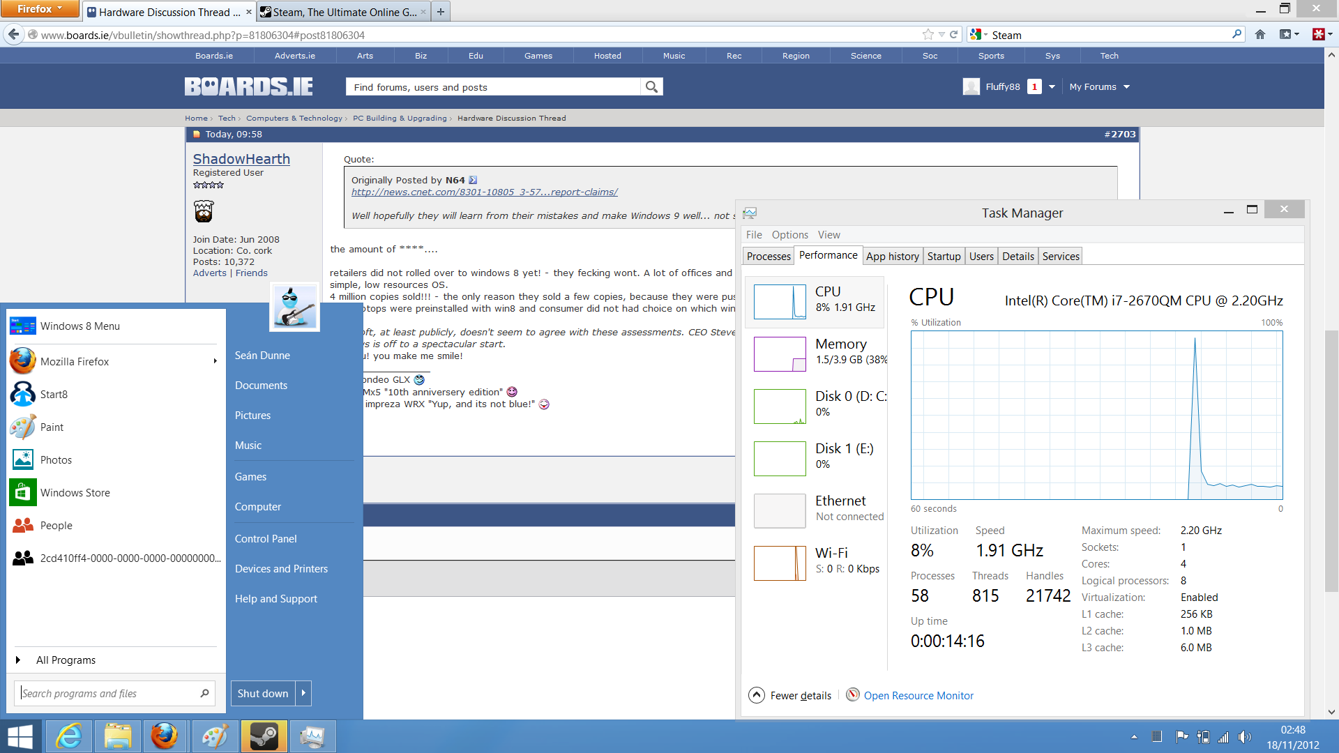Open the cnet news link in quote
The width and height of the screenshot is (1339, 753).
click(484, 192)
